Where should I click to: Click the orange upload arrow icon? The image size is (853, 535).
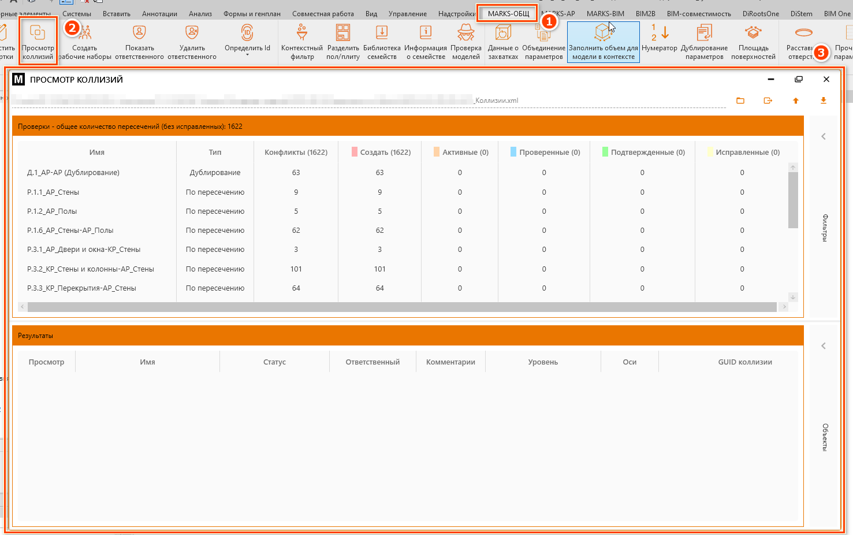pos(796,101)
